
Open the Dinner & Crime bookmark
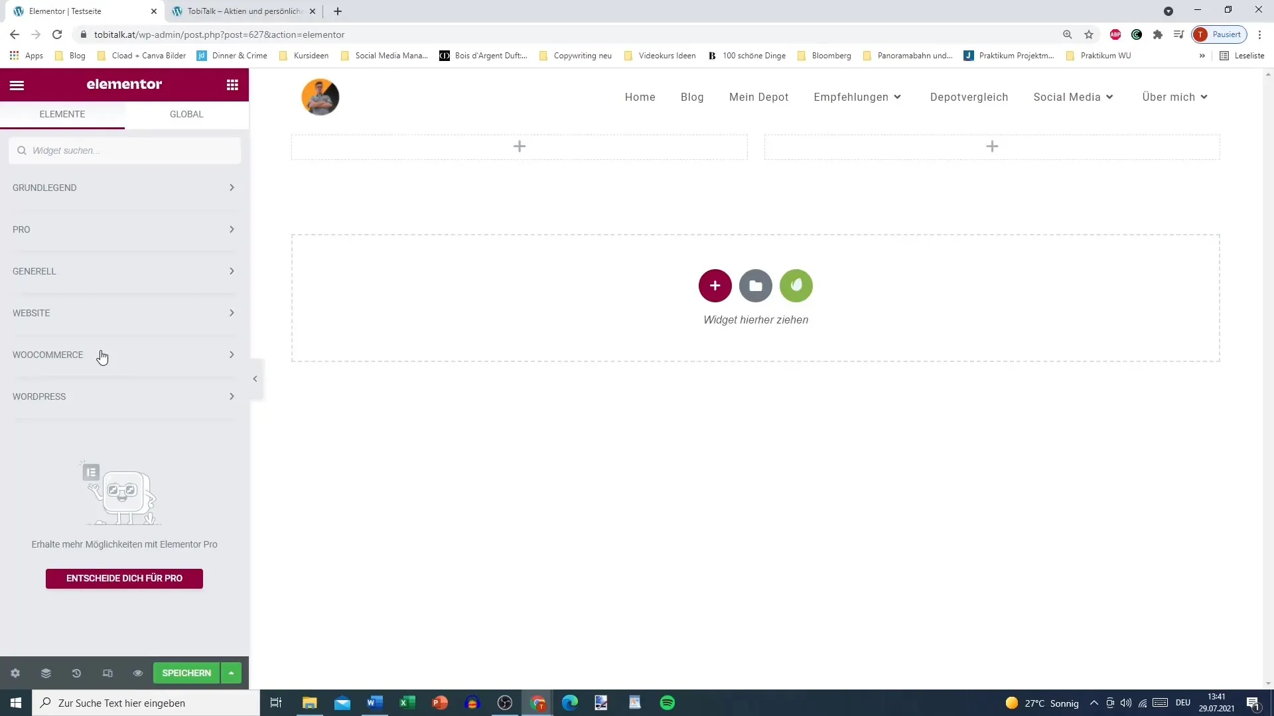pos(232,56)
